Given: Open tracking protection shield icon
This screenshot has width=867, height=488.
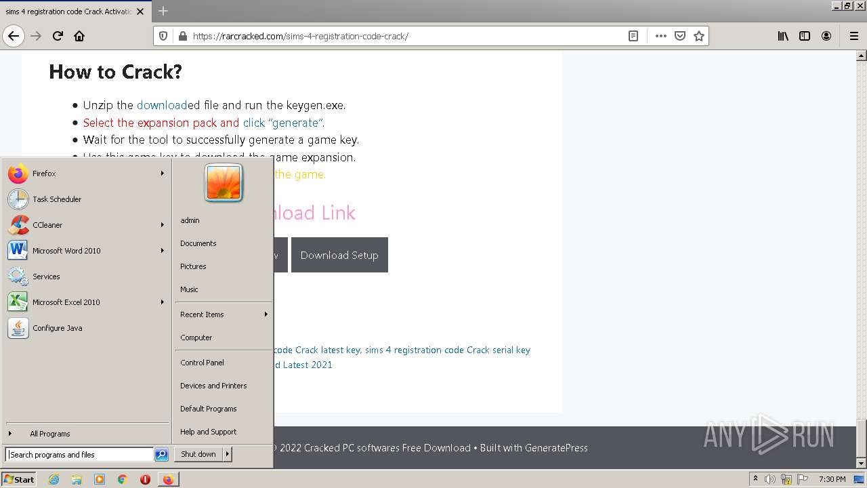Looking at the screenshot, I should coord(163,36).
